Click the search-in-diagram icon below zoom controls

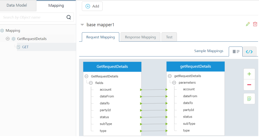click(249, 98)
